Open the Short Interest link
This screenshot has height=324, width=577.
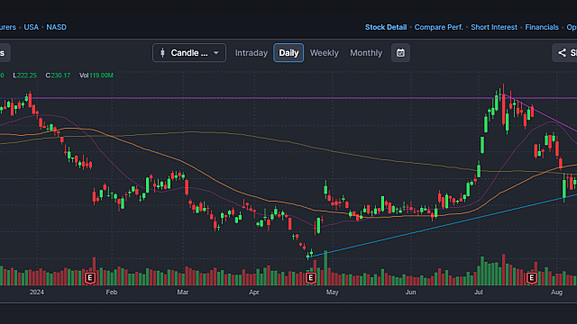click(494, 27)
